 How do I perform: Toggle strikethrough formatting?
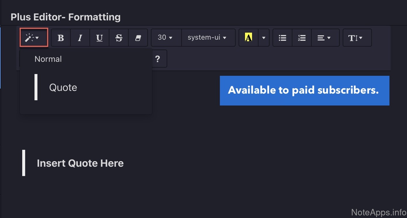point(119,38)
